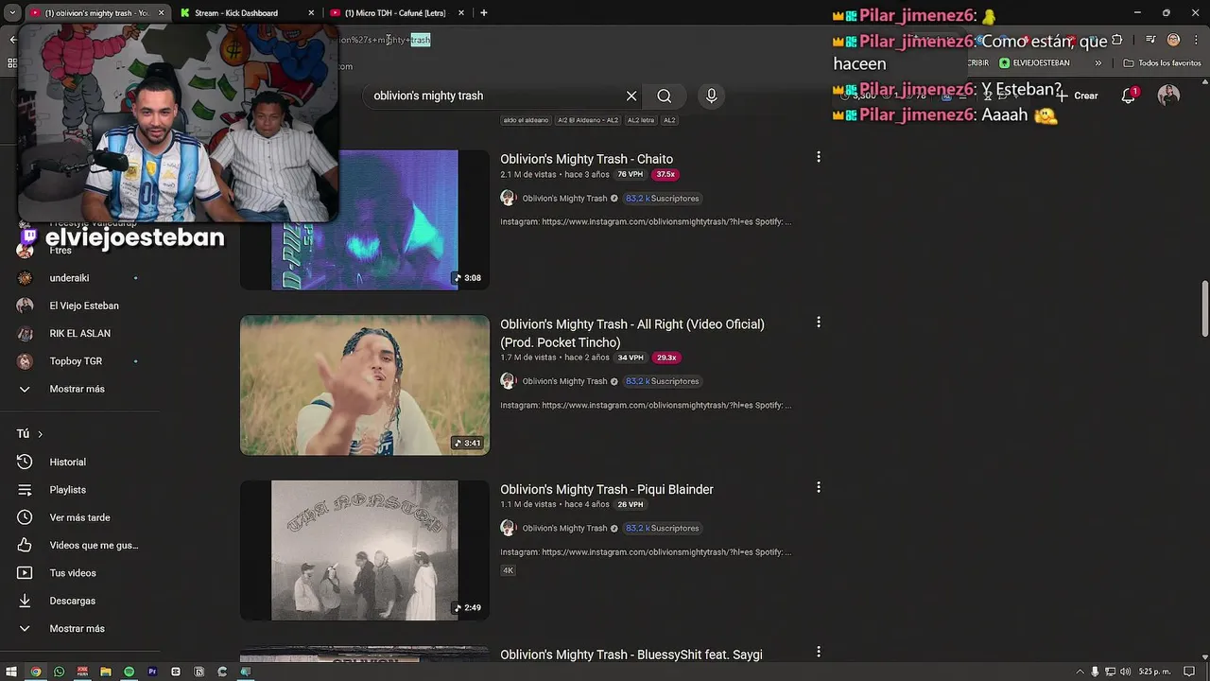Open ELVIEJOESTEBAN bookmark
The image size is (1210, 681).
(1035, 63)
